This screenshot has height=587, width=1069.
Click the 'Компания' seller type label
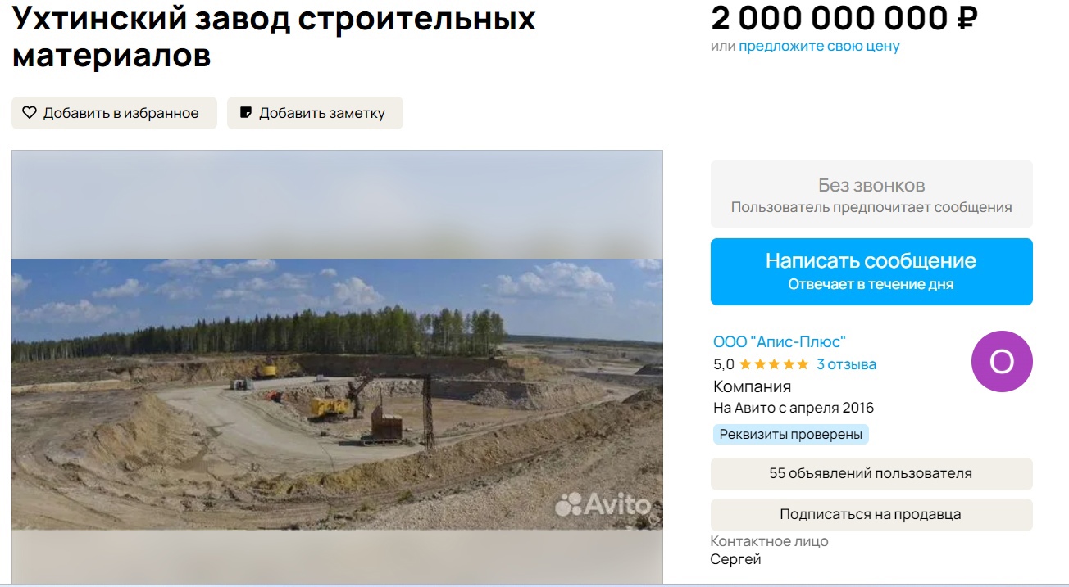tap(753, 386)
